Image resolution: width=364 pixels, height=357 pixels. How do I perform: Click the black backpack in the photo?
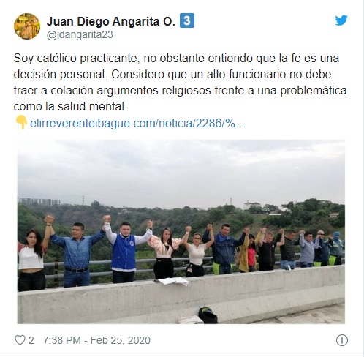(208, 315)
